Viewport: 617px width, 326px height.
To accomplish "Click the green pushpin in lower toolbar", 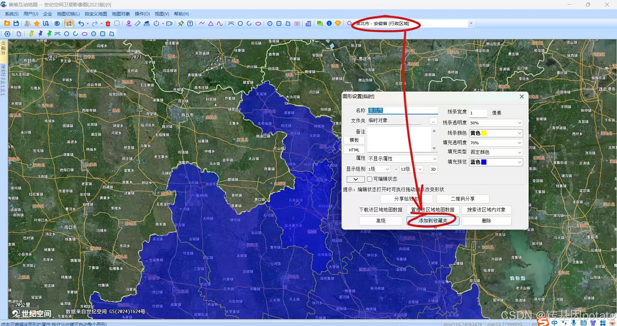I will [x=49, y=34].
